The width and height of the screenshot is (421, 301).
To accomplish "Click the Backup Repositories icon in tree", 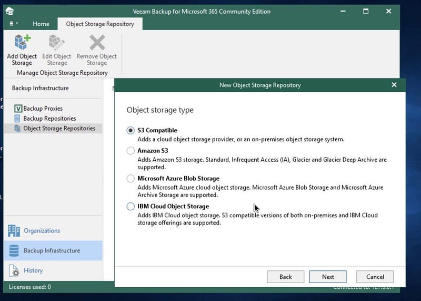I will point(17,119).
